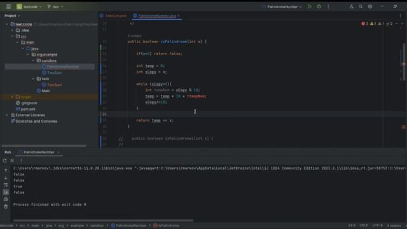Expand the .idea folder
This screenshot has width=407, height=229.
[12, 30]
